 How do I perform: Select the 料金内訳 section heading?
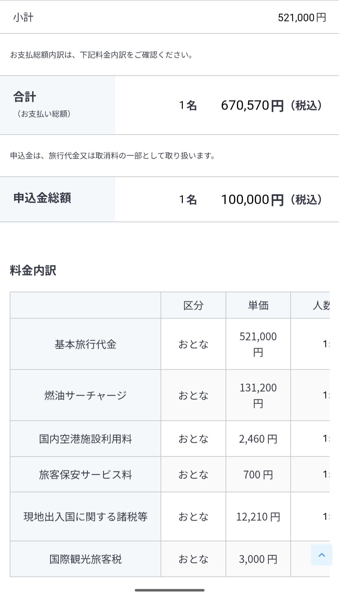33,270
